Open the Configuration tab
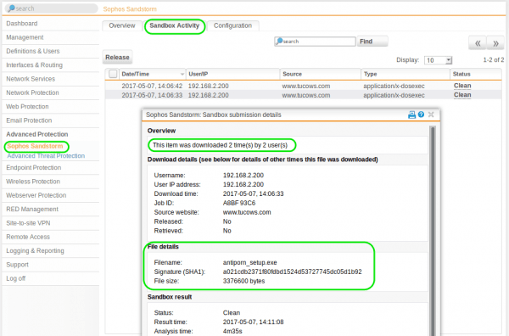This screenshot has height=336, width=509. tap(232, 25)
